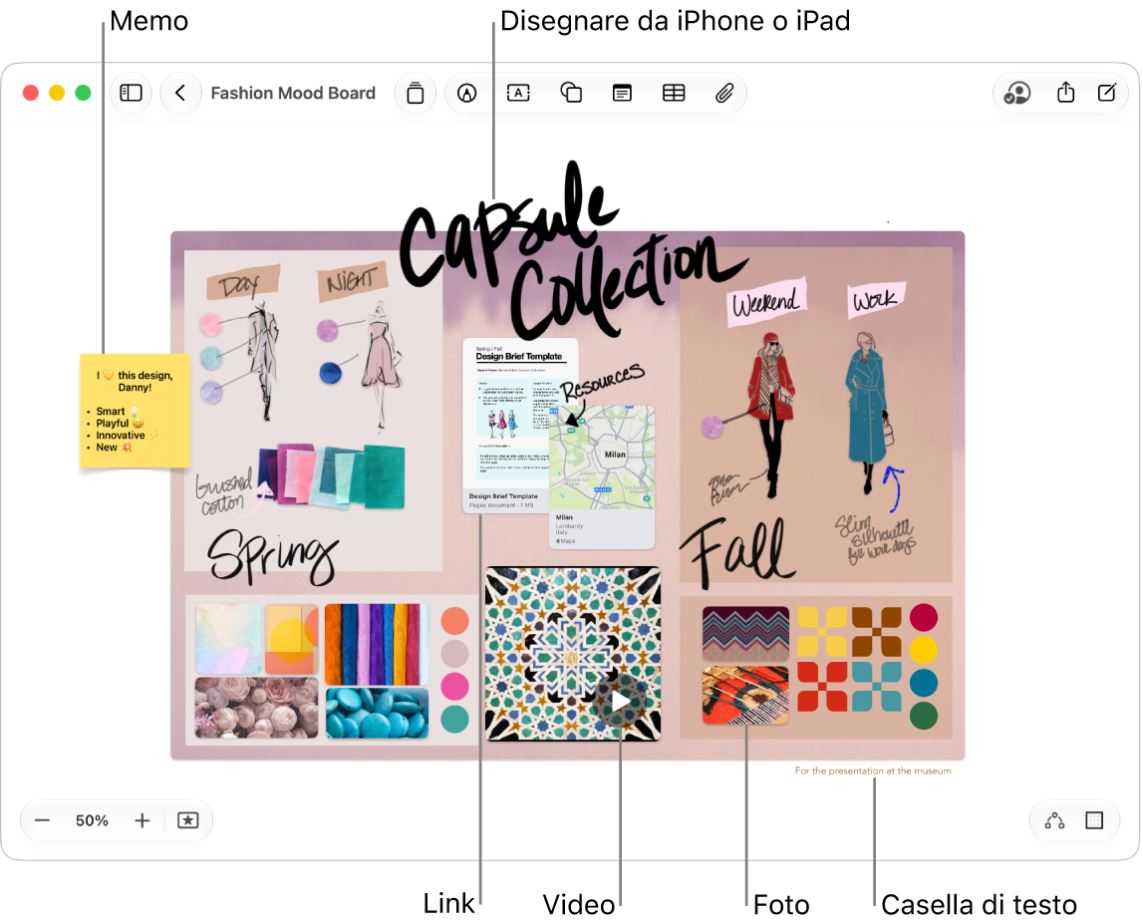Attach a file with paperclip icon

(724, 94)
